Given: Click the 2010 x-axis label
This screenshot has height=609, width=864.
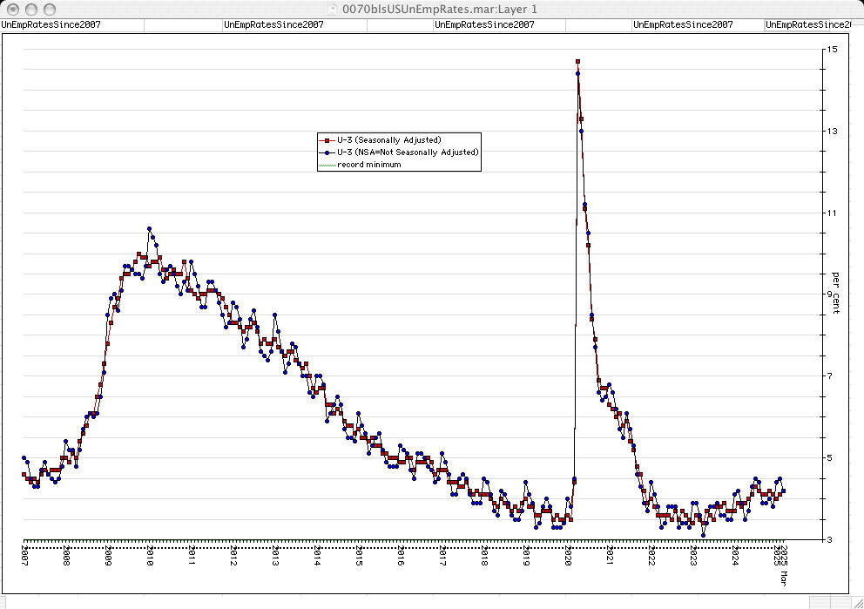Looking at the screenshot, I should 150,556.
